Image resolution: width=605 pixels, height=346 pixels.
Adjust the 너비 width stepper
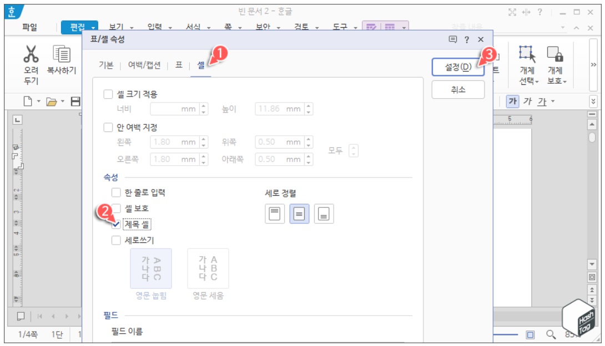(204, 109)
